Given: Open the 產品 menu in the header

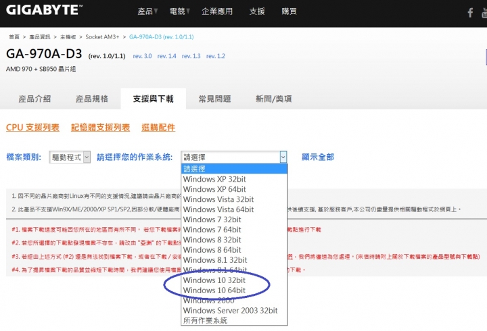Looking at the screenshot, I should 147,11.
